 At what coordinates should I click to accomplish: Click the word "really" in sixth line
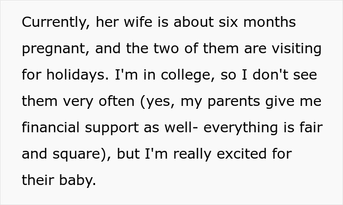[192, 155]
